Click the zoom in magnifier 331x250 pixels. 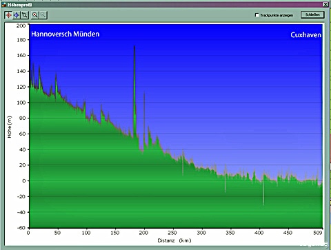[35, 15]
